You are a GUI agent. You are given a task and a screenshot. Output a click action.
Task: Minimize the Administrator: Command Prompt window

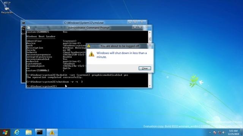(135, 27)
